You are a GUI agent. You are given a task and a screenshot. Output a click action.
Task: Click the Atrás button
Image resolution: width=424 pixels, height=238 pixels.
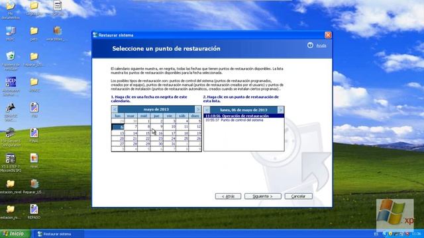pyautogui.click(x=228, y=196)
